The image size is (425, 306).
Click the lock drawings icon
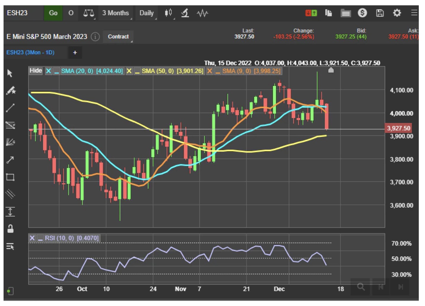10,229
